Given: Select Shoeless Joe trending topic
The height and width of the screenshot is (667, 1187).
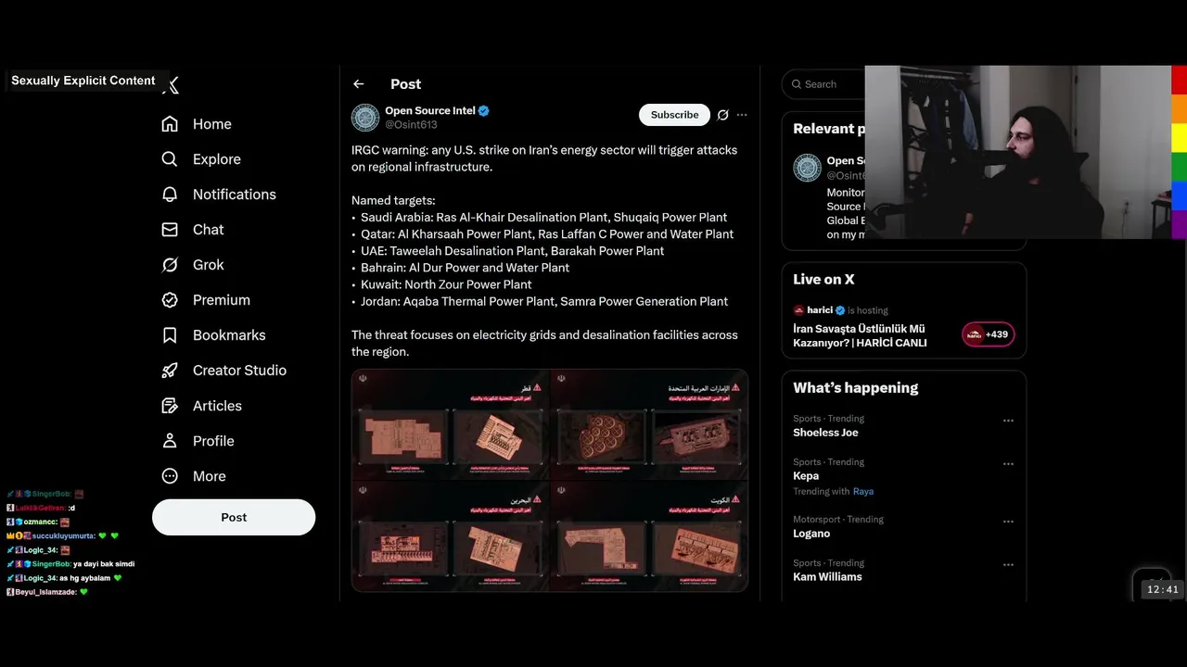Looking at the screenshot, I should point(825,433).
